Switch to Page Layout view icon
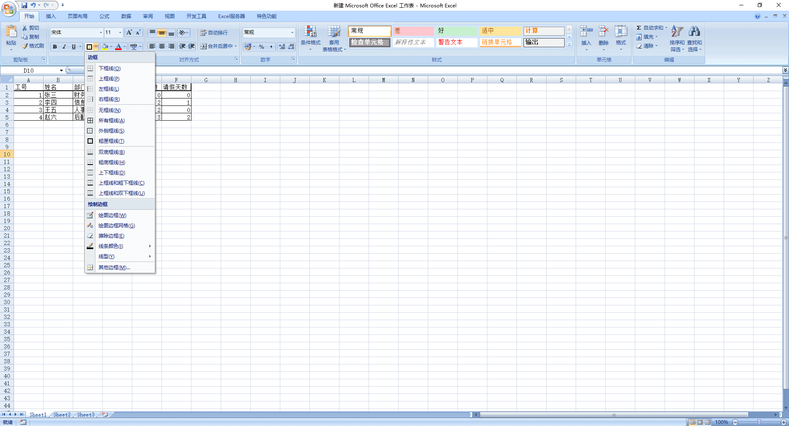789x426 pixels. pyautogui.click(x=700, y=422)
